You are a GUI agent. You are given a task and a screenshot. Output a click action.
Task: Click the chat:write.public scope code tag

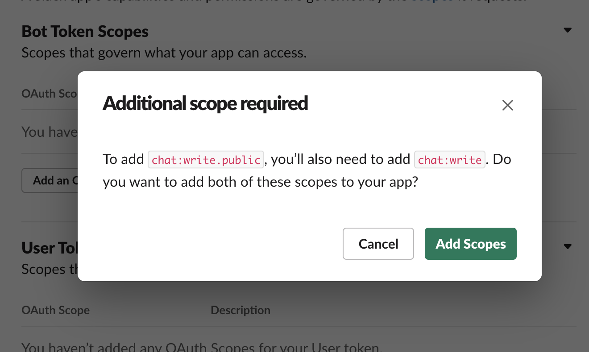(206, 160)
